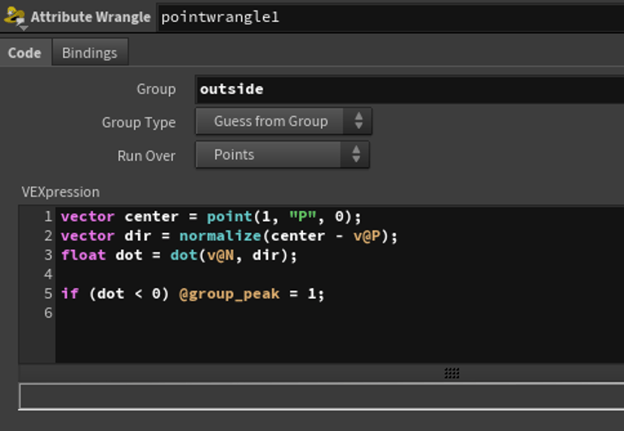Switch to the Bindings tab
The width and height of the screenshot is (624, 431).
[x=90, y=53]
